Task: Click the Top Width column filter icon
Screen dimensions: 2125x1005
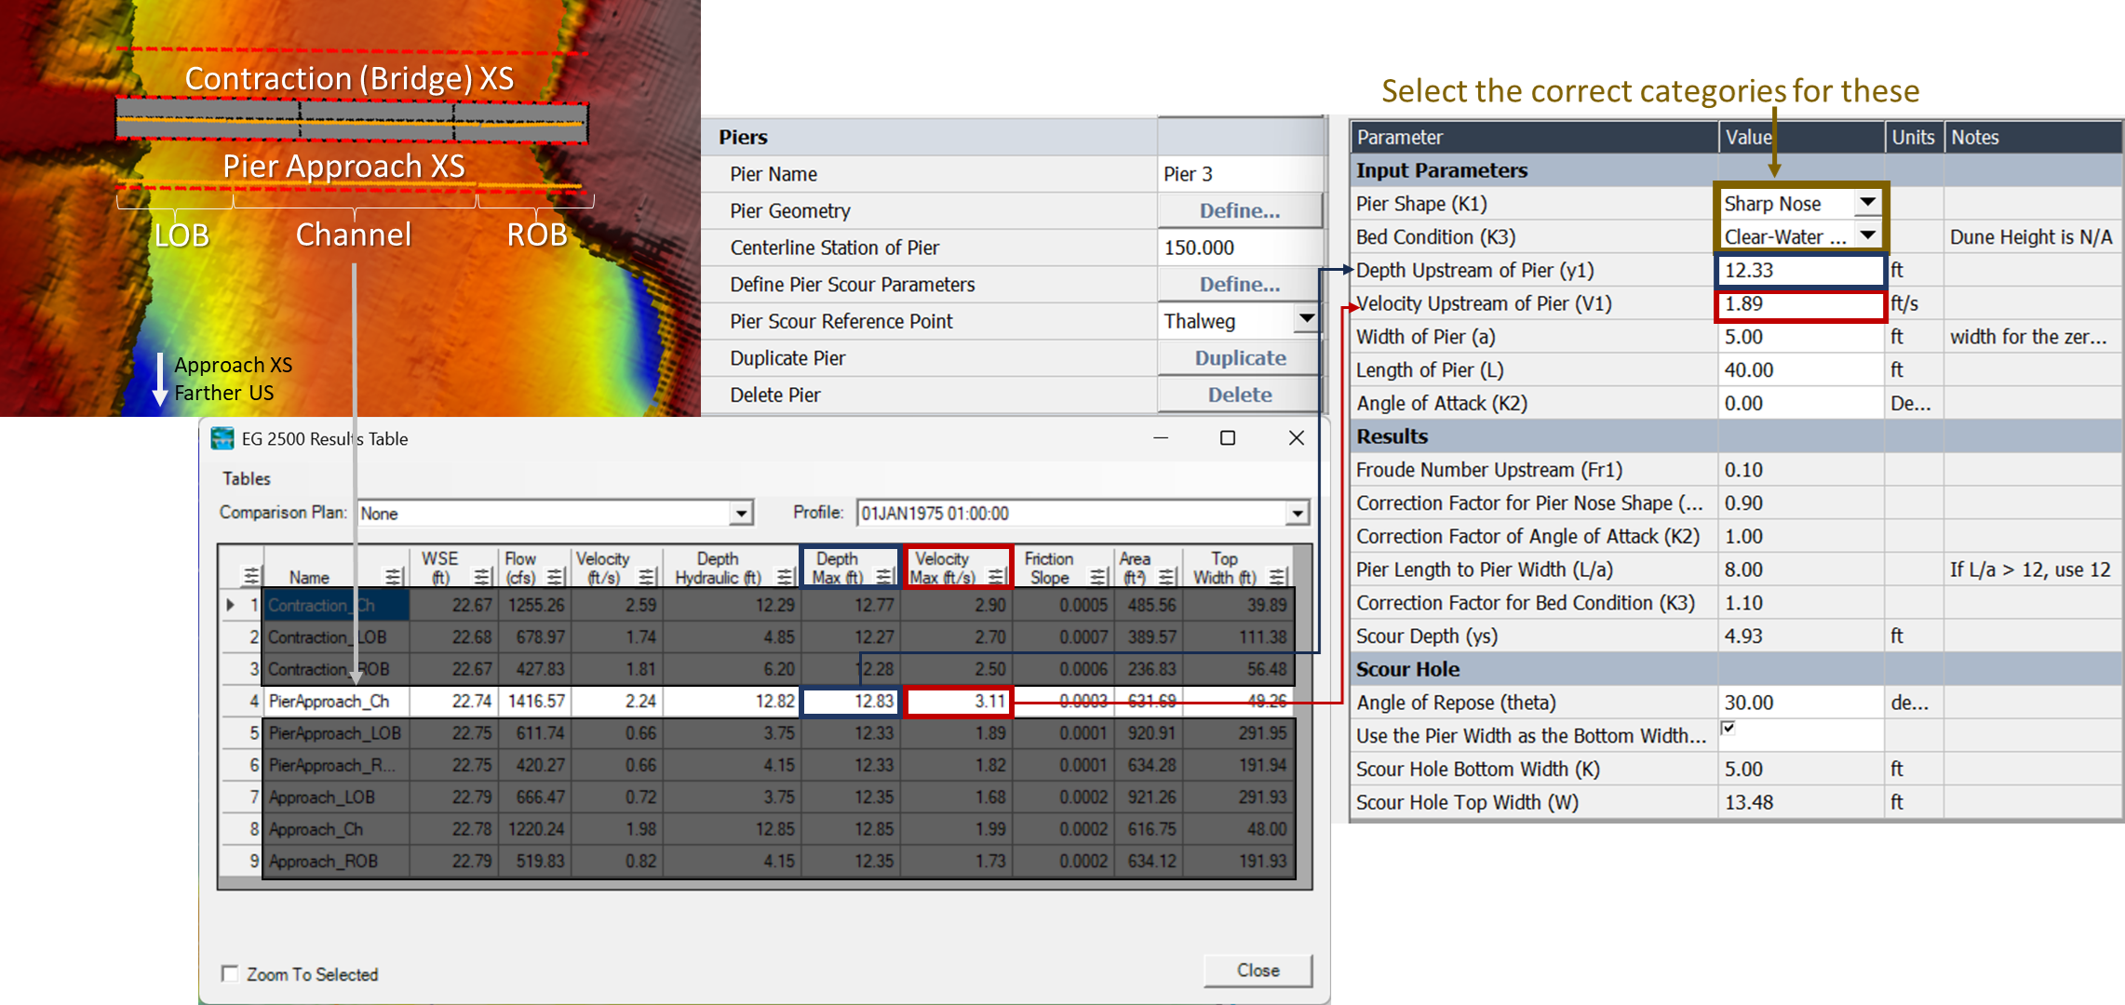Action: (x=1278, y=577)
